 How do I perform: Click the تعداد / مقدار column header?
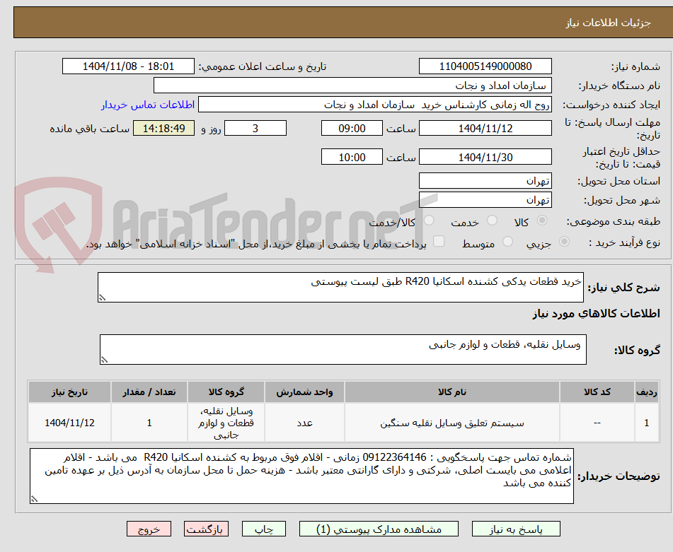click(x=149, y=392)
